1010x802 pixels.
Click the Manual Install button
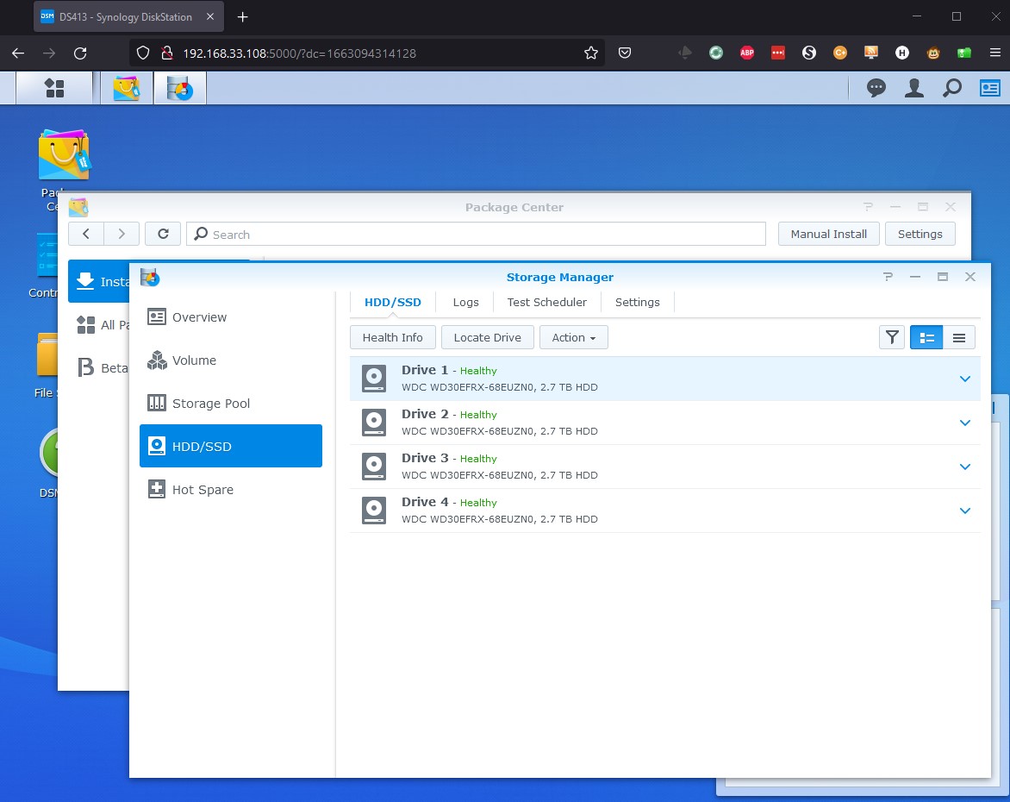click(x=828, y=234)
